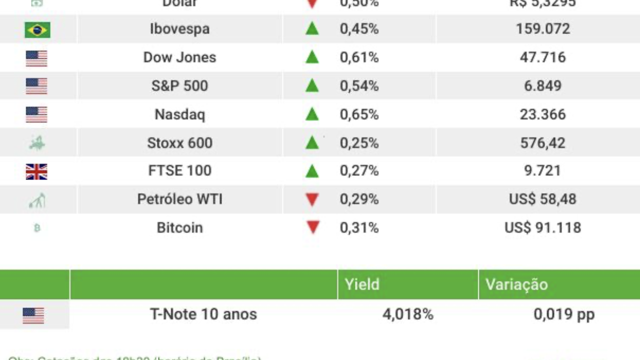Click the Ibovespa value 159.072
Image resolution: width=640 pixels, height=360 pixels.
[543, 29]
